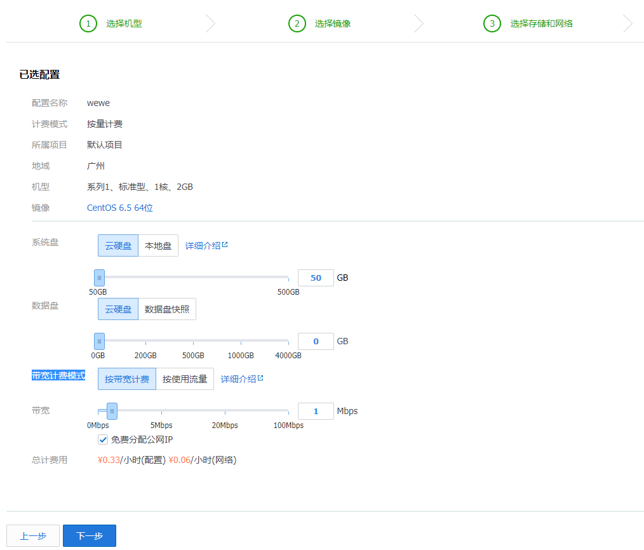
Task: Click the 20Mbps mark on bandwidth slider
Action: pyautogui.click(x=225, y=425)
